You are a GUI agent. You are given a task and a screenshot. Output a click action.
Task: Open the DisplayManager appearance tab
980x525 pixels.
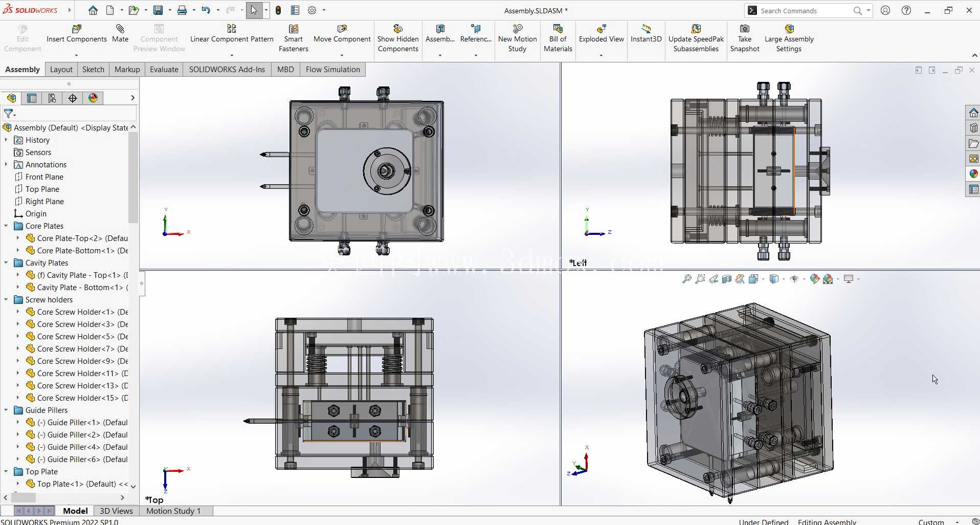pos(93,98)
